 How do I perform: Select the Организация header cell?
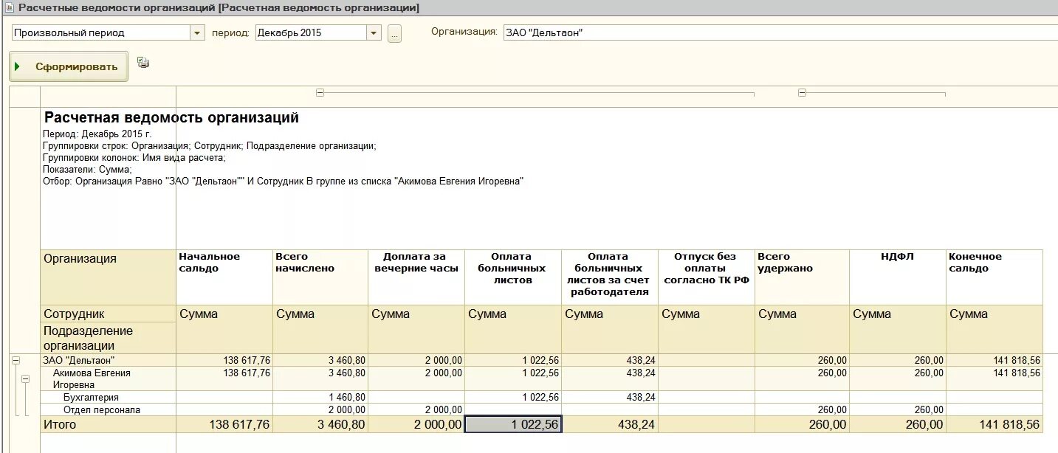(109, 277)
